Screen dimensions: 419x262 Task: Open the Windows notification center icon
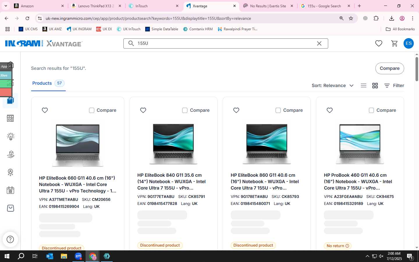click(410, 256)
